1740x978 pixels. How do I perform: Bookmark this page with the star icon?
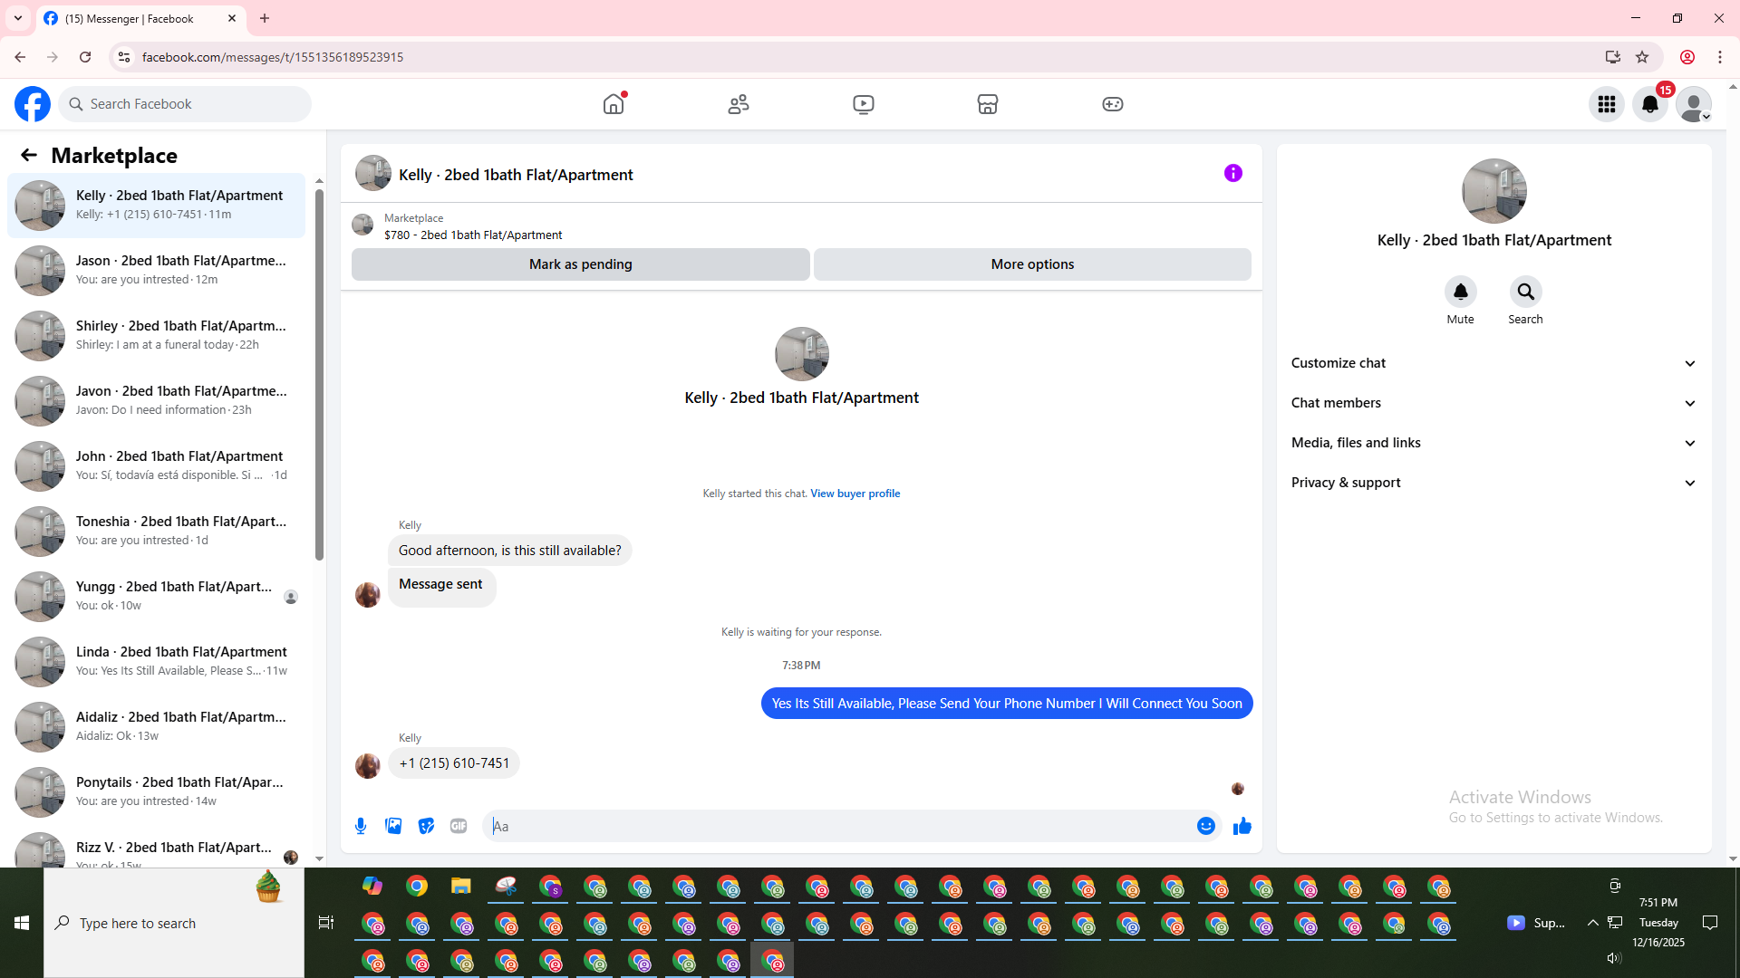[x=1642, y=57]
